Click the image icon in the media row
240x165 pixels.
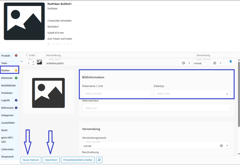[x=39, y=62]
